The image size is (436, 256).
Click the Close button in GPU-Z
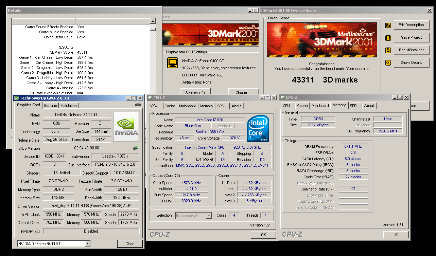130,244
